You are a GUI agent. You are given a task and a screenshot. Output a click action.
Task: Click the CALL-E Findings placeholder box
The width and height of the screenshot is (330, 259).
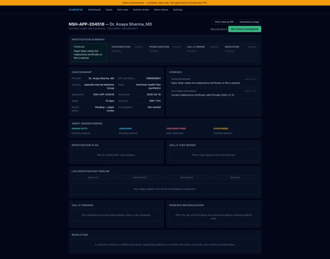pos(116,215)
